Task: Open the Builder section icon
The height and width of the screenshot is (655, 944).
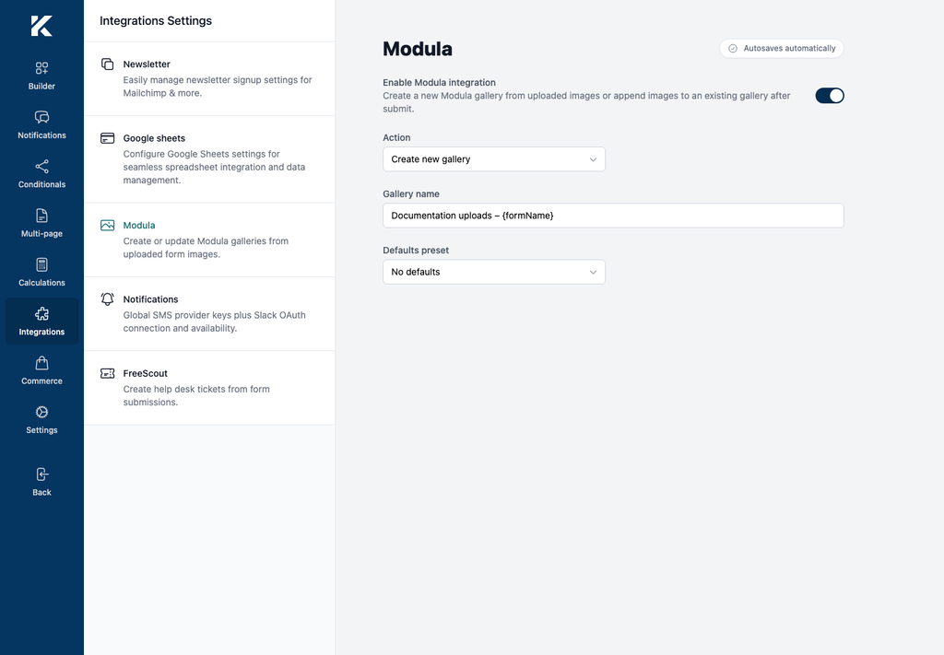Action: [x=41, y=68]
